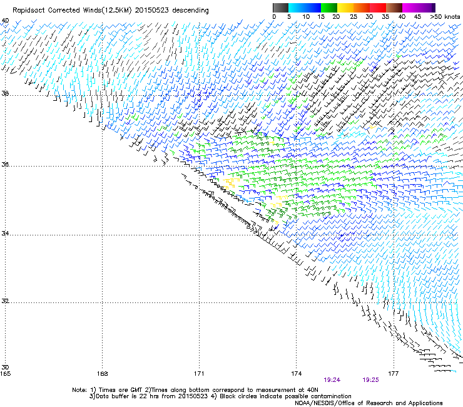This screenshot has height=407, width=463.
Task: Click legend tick label '35'
Action: pos(385,17)
